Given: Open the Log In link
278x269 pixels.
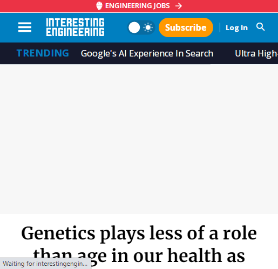Looking at the screenshot, I should (x=236, y=28).
